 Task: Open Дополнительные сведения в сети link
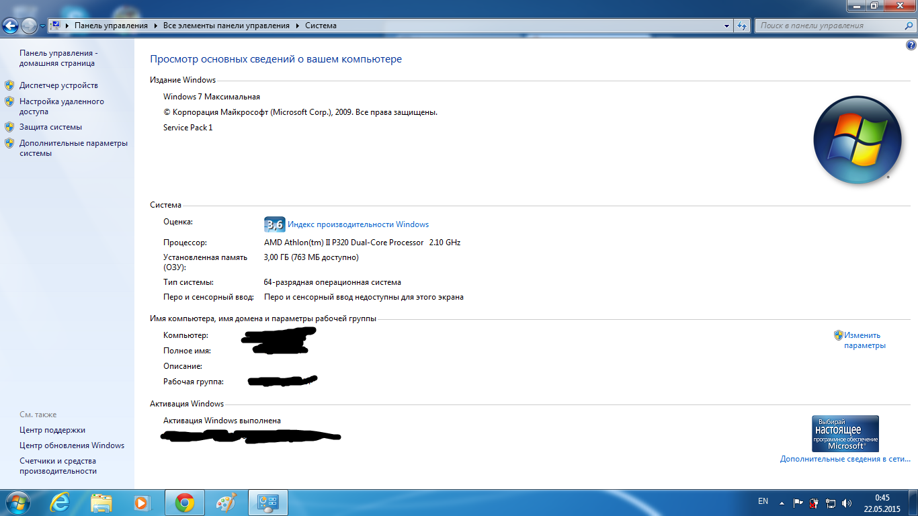coord(845,459)
